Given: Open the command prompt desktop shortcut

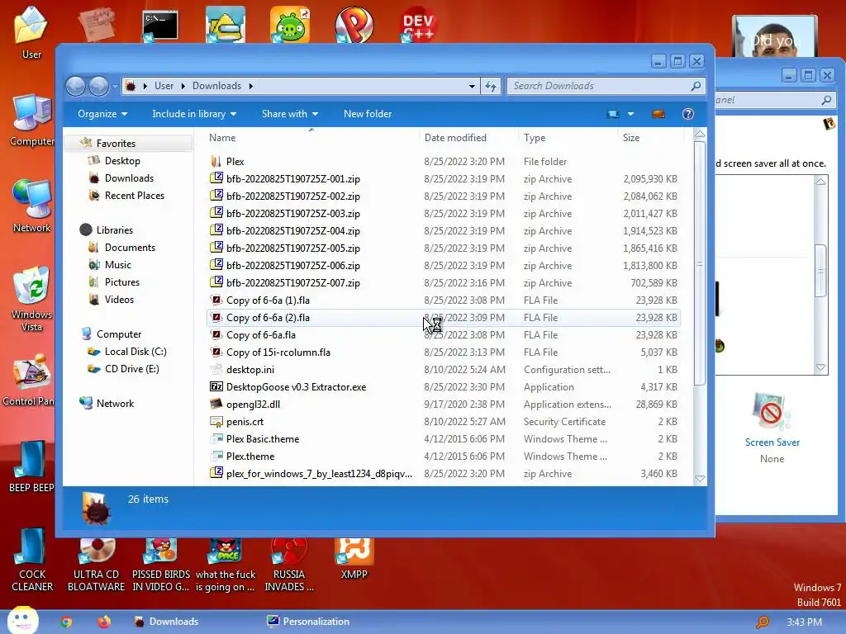Looking at the screenshot, I should (160, 26).
